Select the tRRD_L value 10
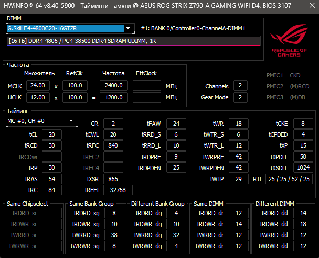Screen dimensions: 319x258 (x=176, y=145)
